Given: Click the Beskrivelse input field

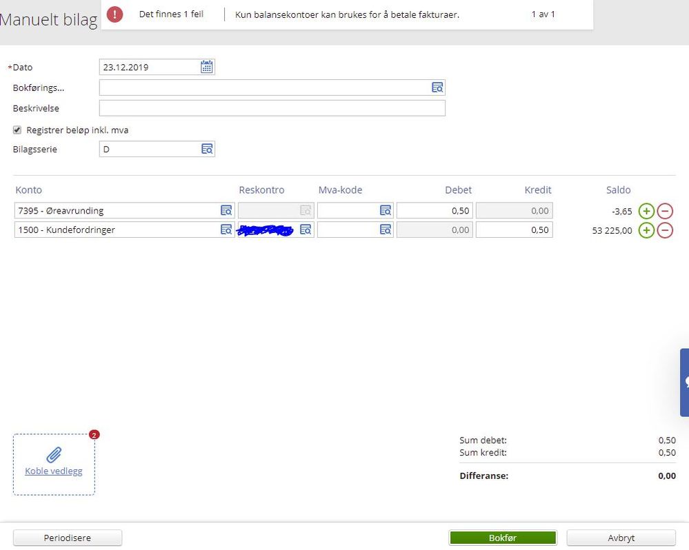Looking at the screenshot, I should [272, 108].
